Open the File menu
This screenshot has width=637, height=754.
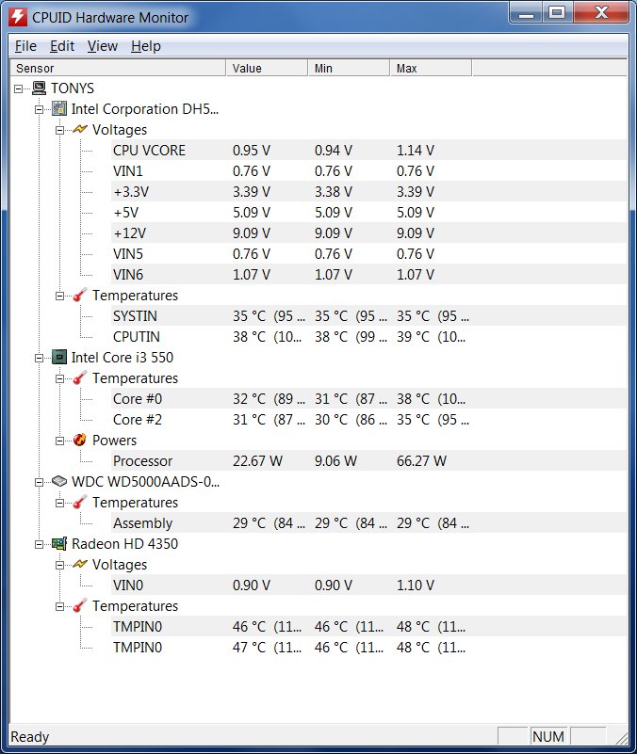coord(25,46)
